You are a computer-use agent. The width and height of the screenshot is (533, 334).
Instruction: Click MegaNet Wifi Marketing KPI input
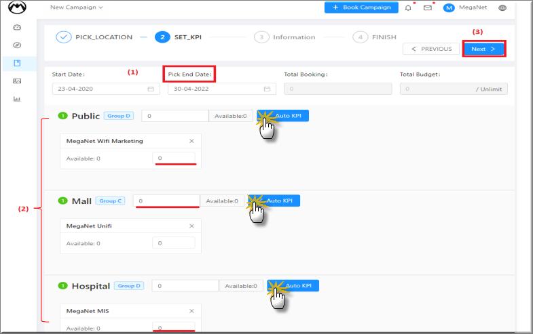[x=174, y=158]
